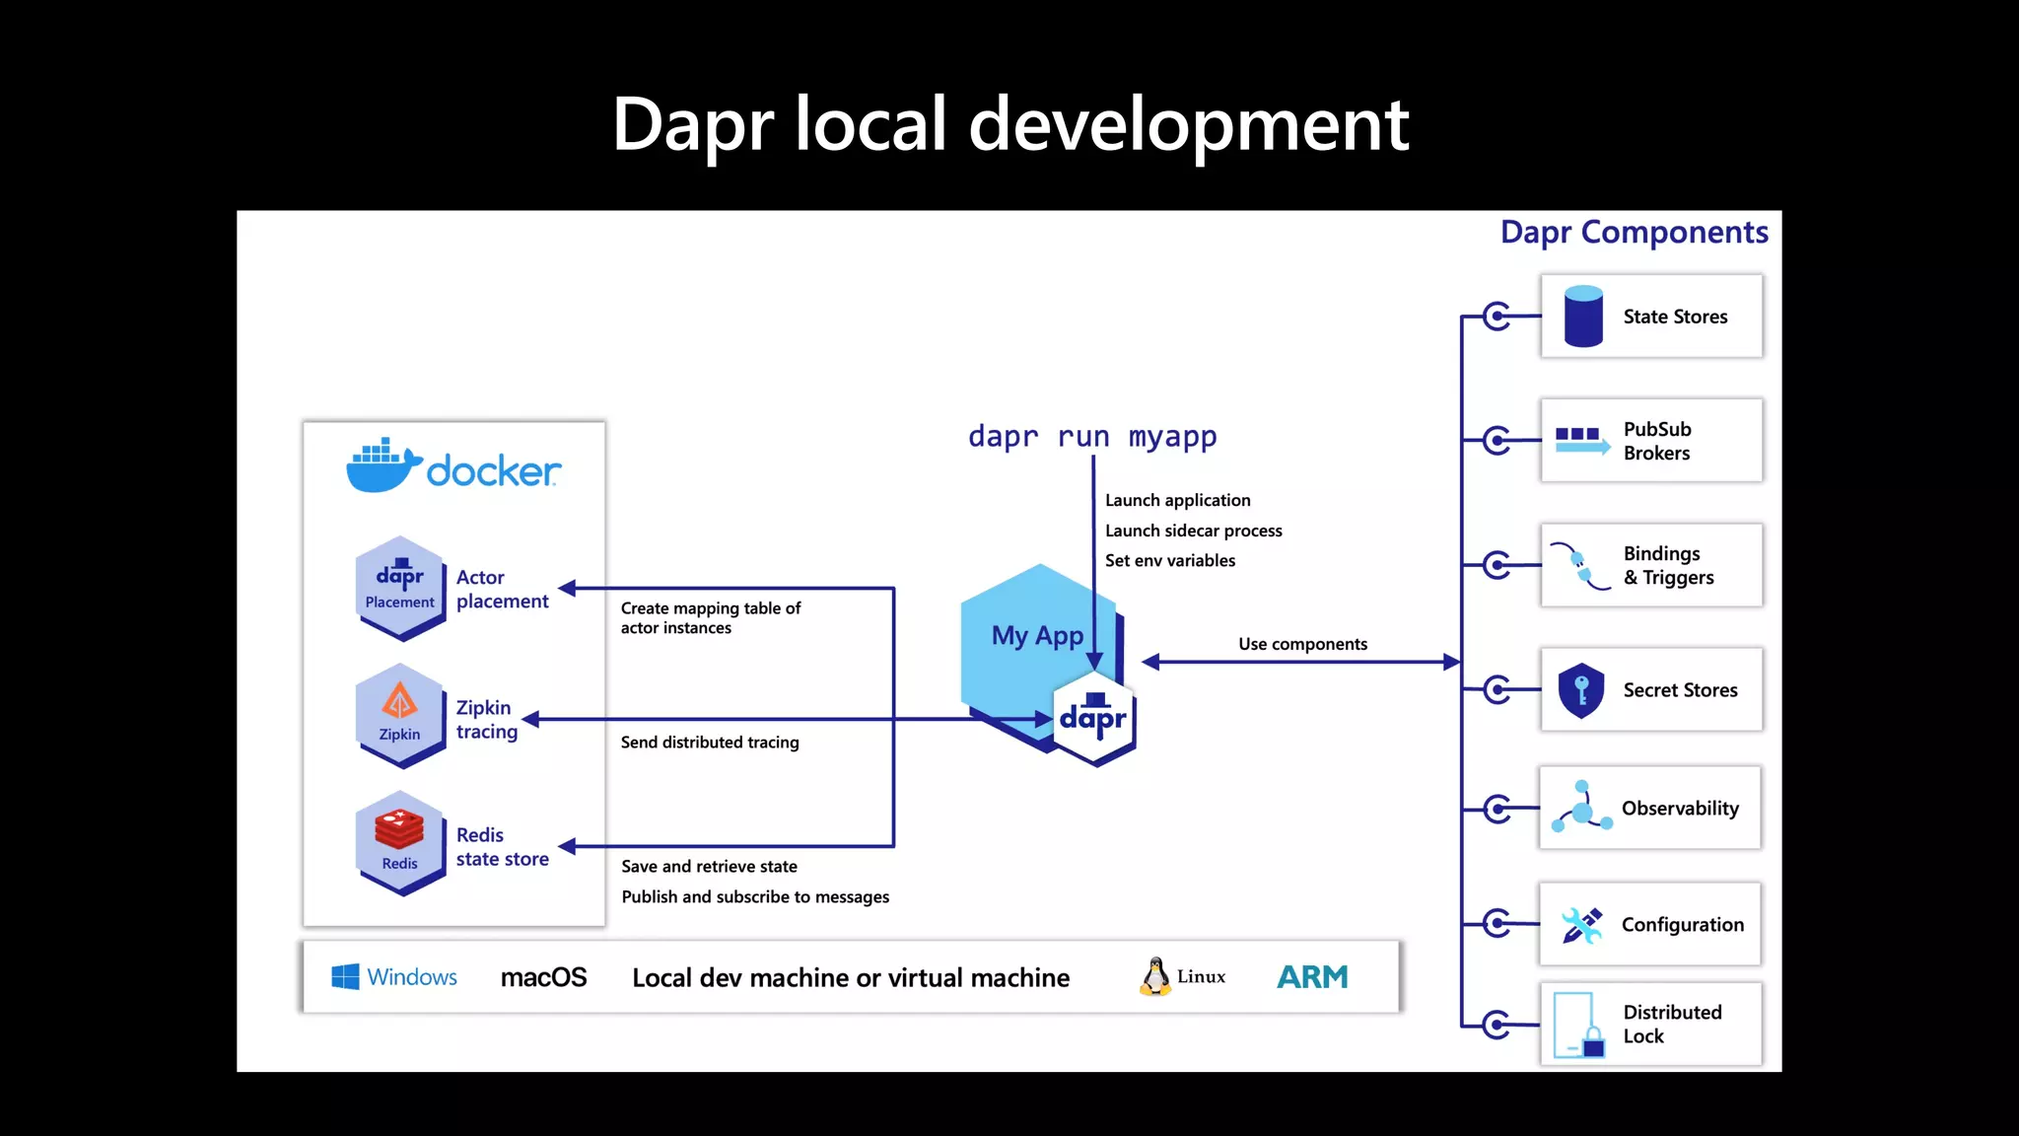Click the dapr sidecar hexagon logo
2019x1136 pixels.
(x=1094, y=719)
